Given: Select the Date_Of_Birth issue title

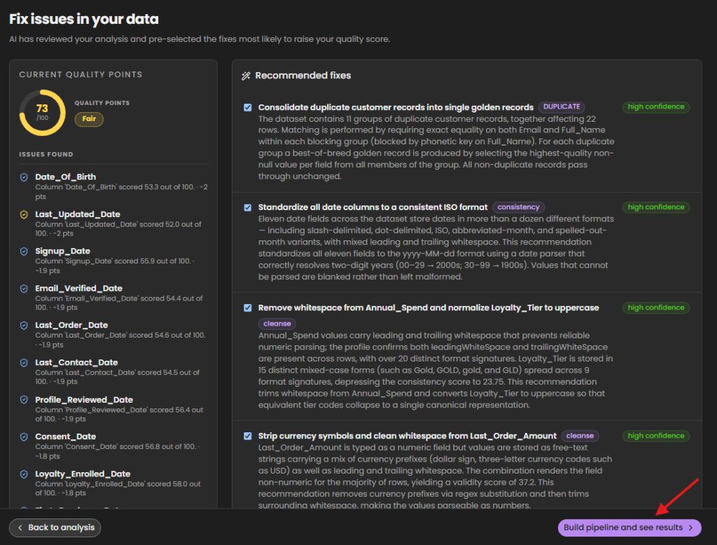Looking at the screenshot, I should tap(65, 177).
